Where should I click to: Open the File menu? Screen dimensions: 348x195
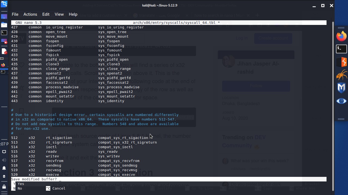(x=15, y=14)
